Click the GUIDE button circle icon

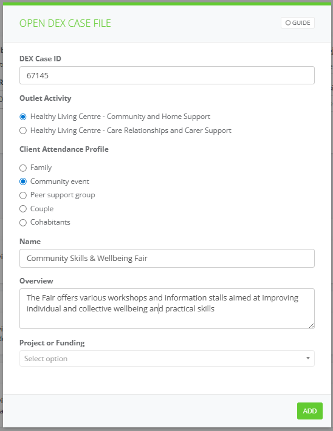(x=288, y=23)
